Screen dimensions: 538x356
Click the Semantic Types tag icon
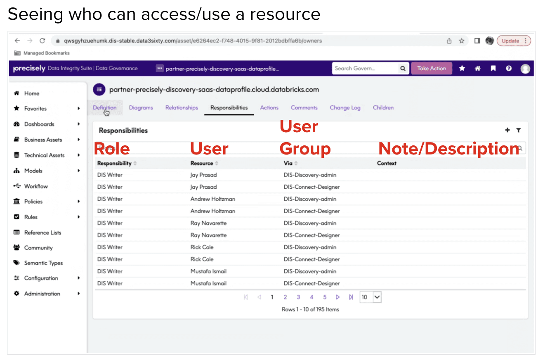[17, 263]
